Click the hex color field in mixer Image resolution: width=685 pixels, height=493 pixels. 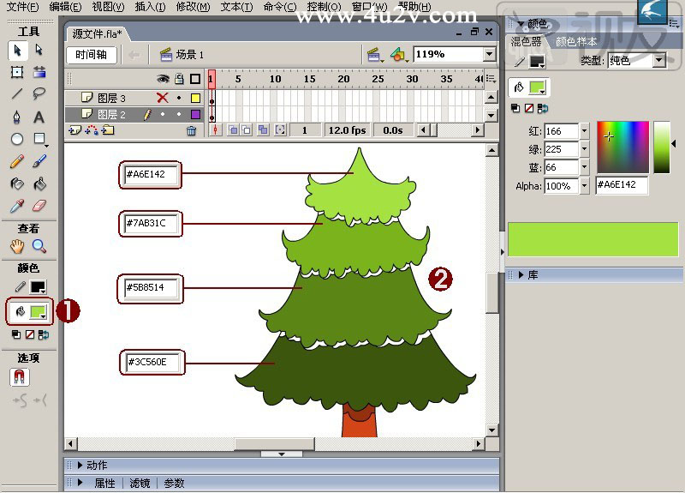(621, 185)
